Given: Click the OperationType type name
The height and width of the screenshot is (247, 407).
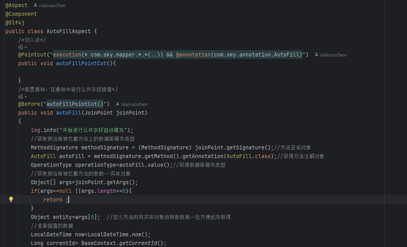Looking at the screenshot, I should [51, 165].
